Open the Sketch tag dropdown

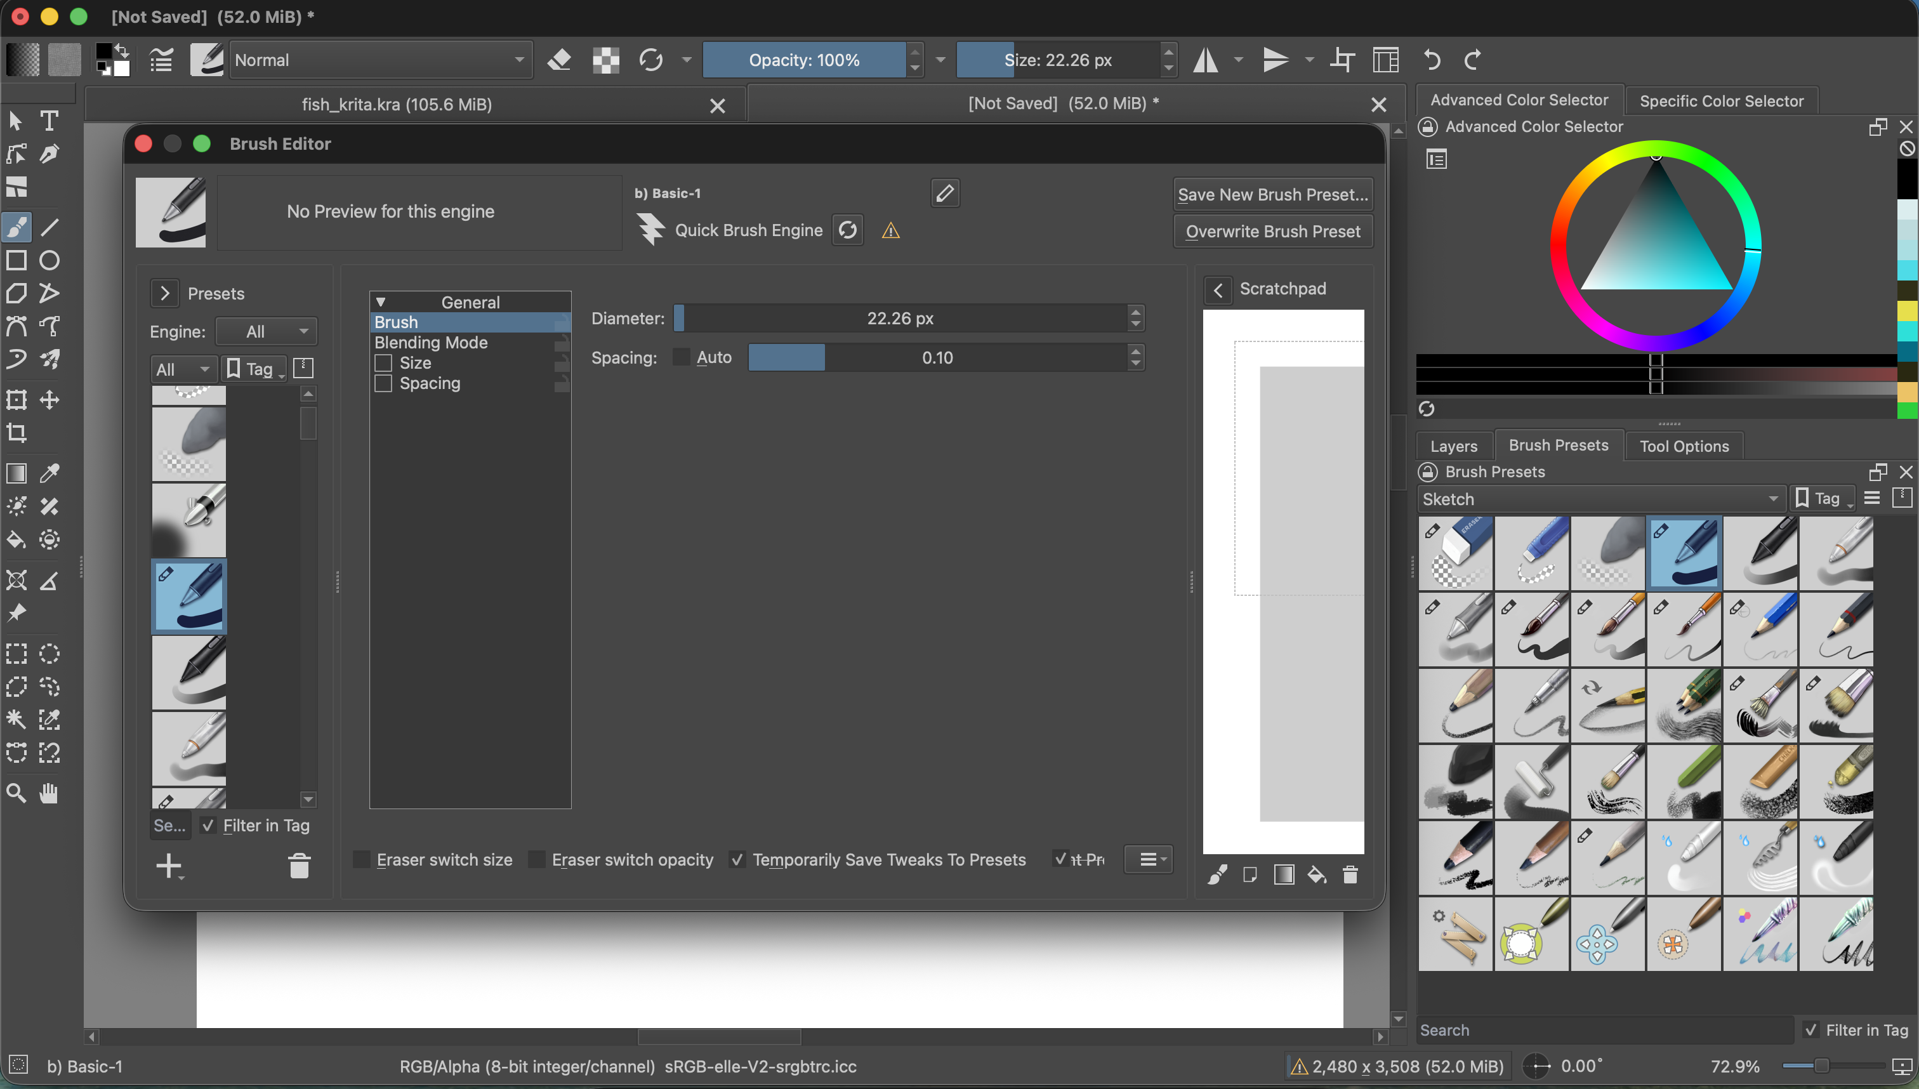coord(1601,499)
